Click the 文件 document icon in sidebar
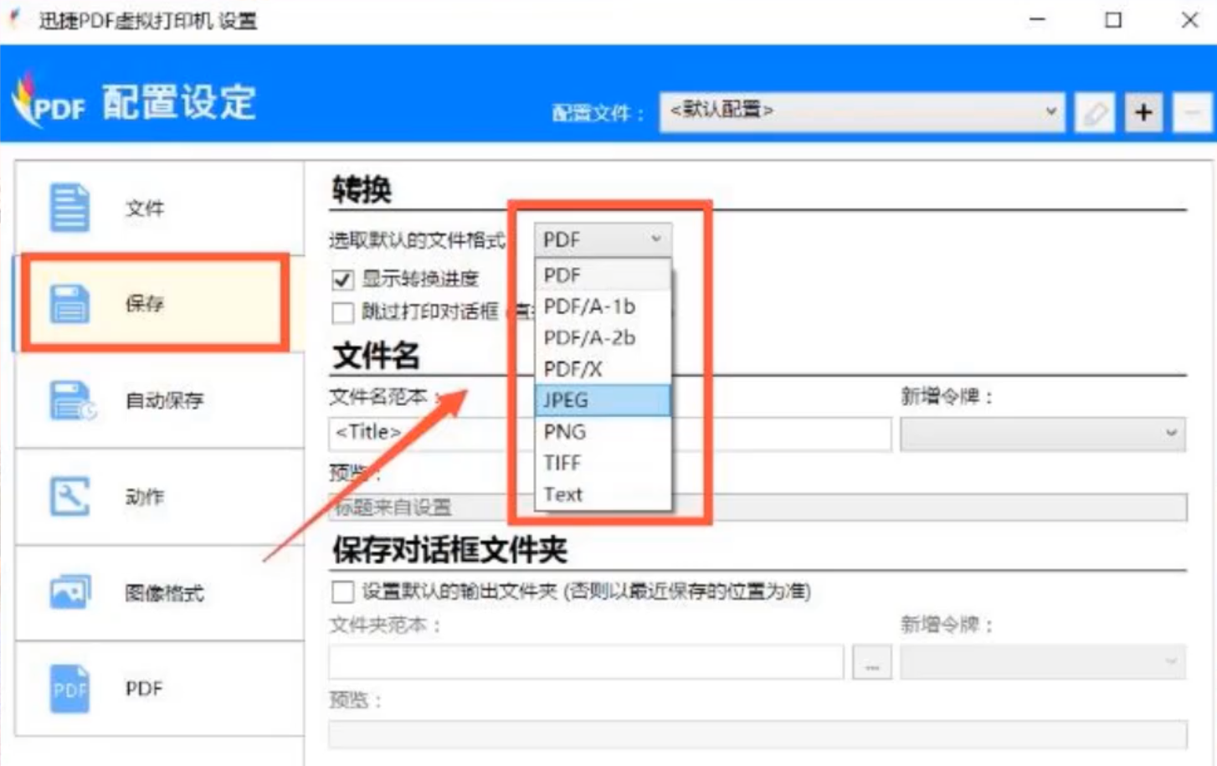 point(69,208)
